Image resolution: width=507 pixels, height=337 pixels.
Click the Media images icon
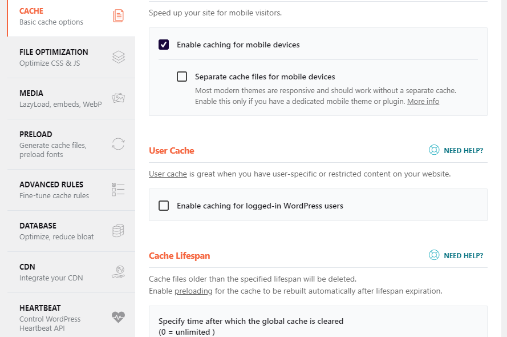tap(119, 98)
